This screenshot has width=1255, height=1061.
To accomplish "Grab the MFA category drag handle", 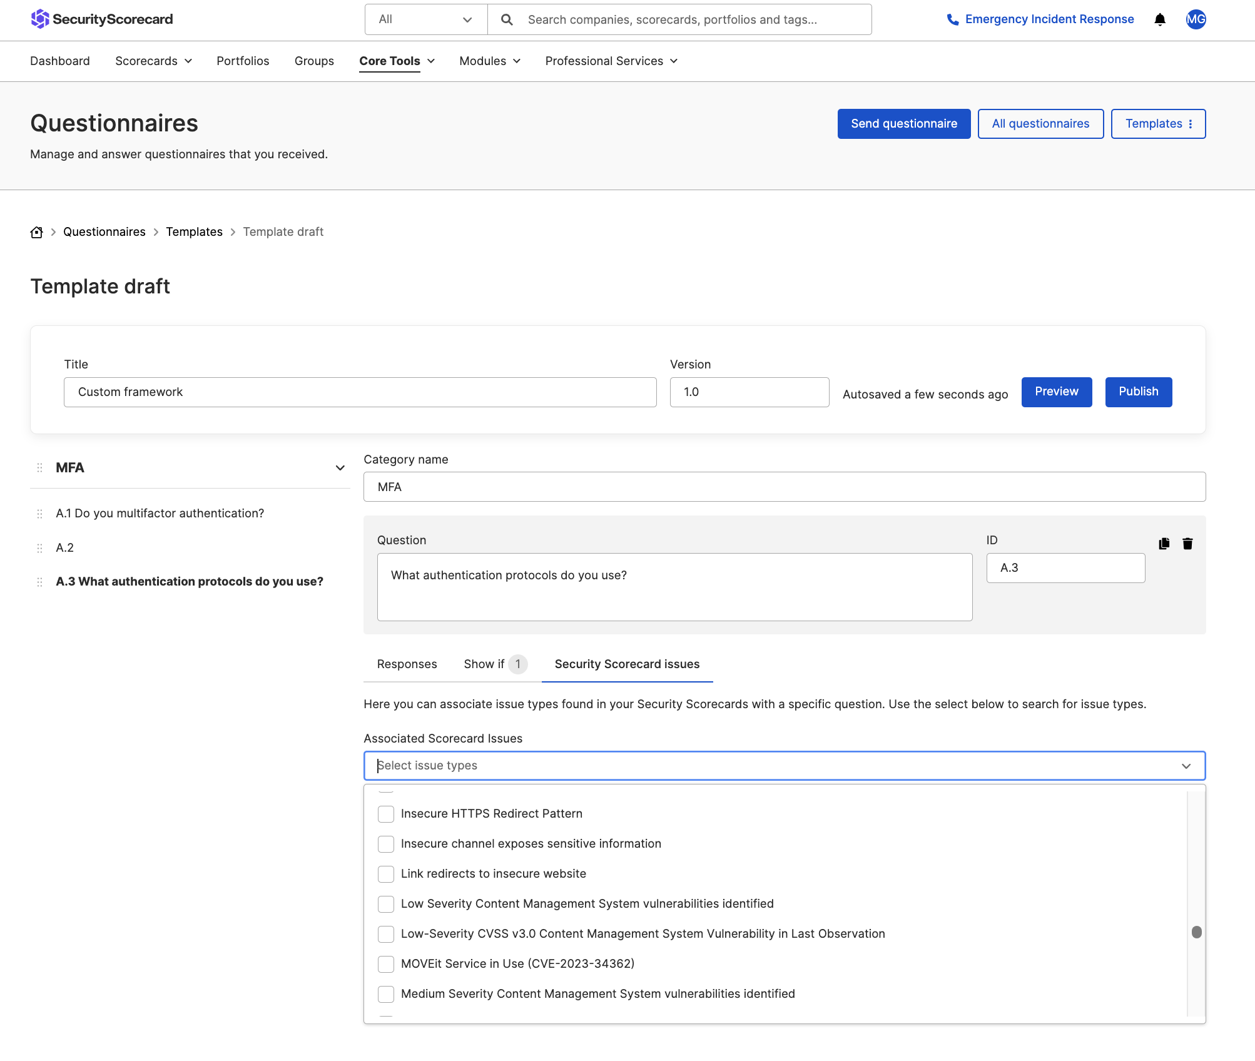I will (x=39, y=468).
